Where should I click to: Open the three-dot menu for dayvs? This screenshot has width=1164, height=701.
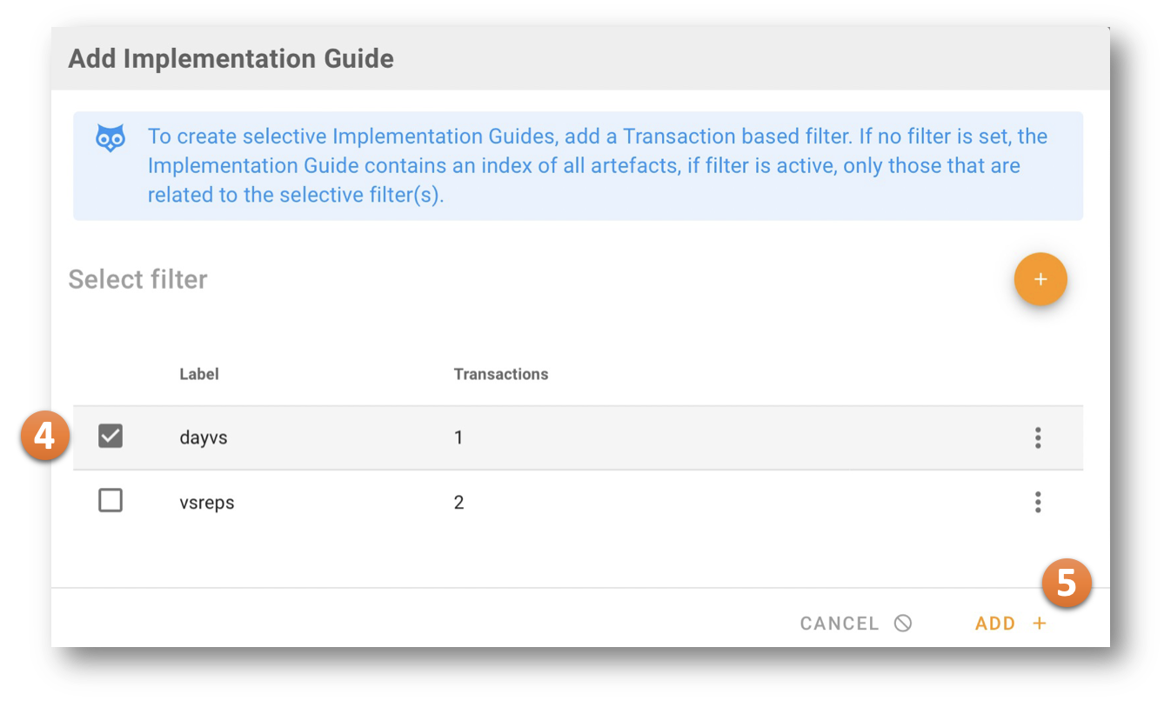(1037, 437)
